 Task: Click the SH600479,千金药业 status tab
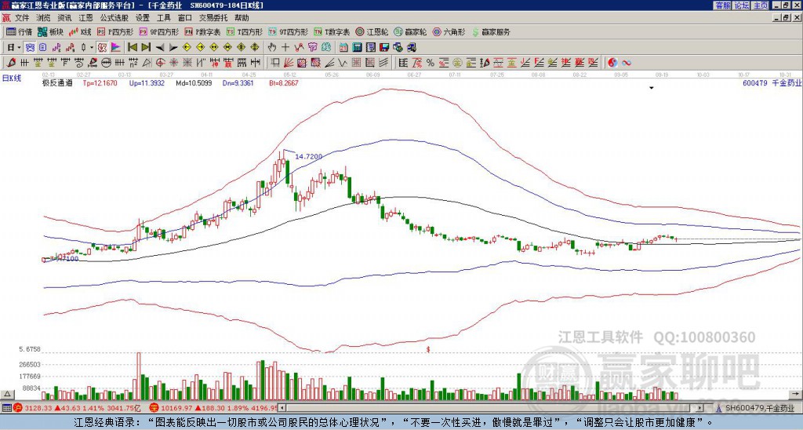point(756,408)
